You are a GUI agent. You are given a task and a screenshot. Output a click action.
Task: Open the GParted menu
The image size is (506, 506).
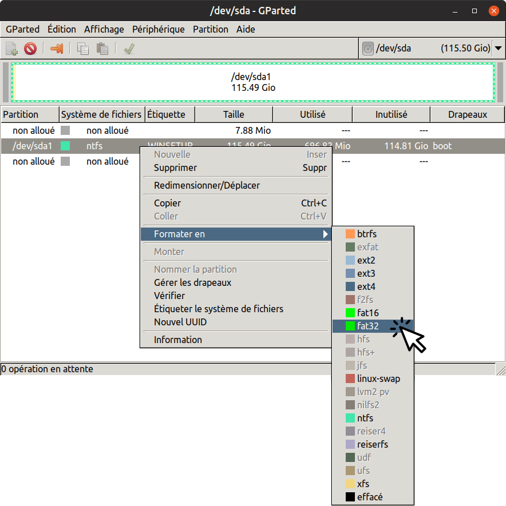(x=23, y=29)
